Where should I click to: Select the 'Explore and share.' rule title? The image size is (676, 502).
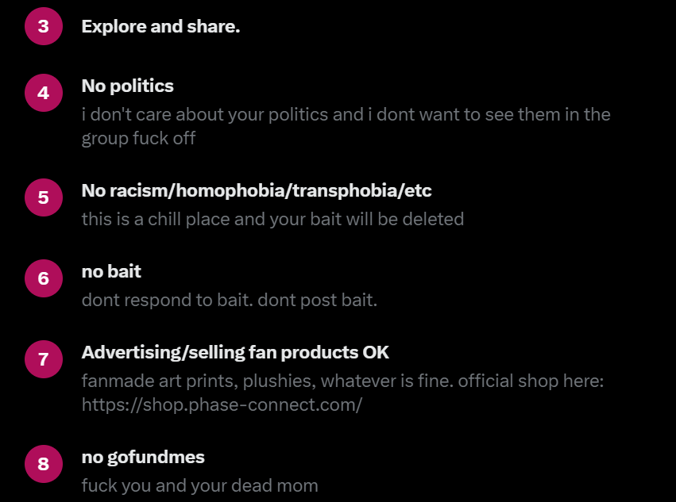[160, 27]
